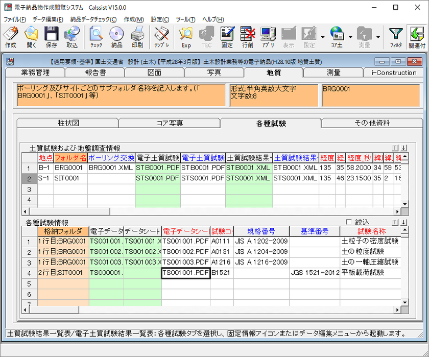Run the チェック (check) tool
429x357 pixels.
point(96,37)
